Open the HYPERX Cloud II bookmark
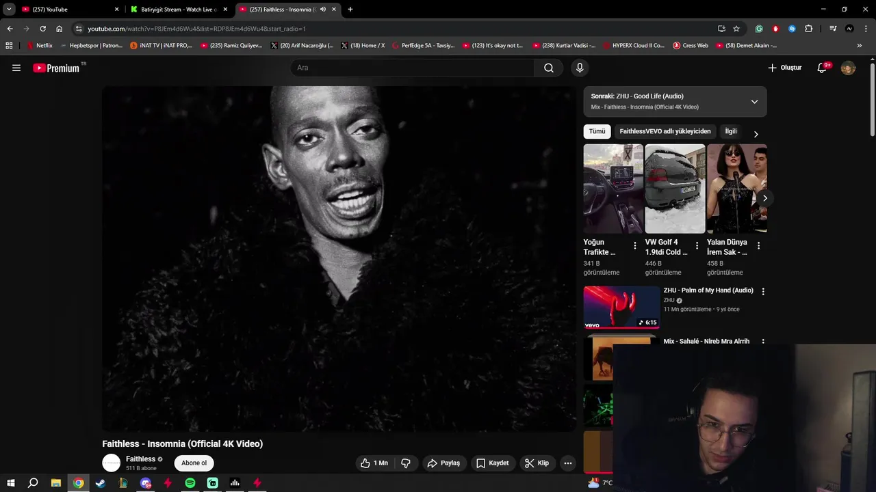 coord(633,46)
